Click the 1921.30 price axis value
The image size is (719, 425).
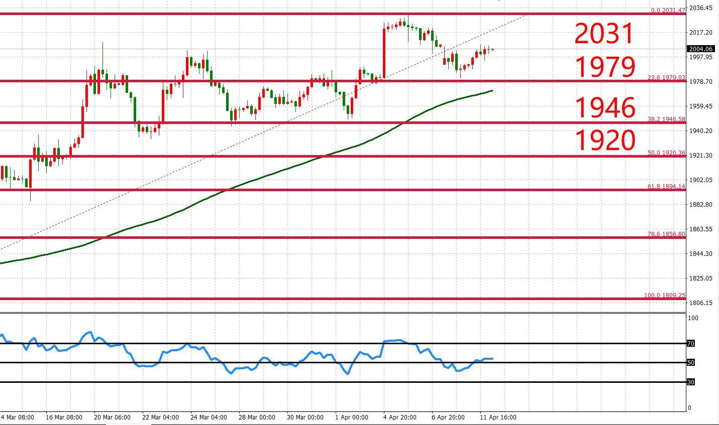tap(701, 156)
